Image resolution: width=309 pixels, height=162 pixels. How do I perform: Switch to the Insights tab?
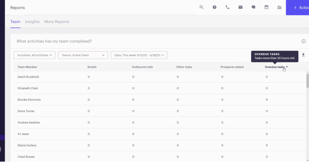point(32,22)
